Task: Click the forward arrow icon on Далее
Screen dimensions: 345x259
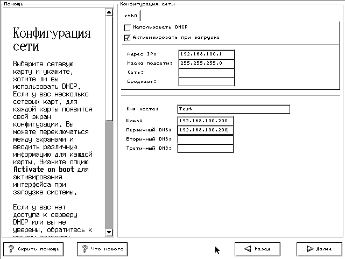Action: pos(309,249)
